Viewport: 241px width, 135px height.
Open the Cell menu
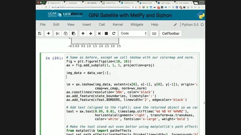pyautogui.click(x=102, y=25)
